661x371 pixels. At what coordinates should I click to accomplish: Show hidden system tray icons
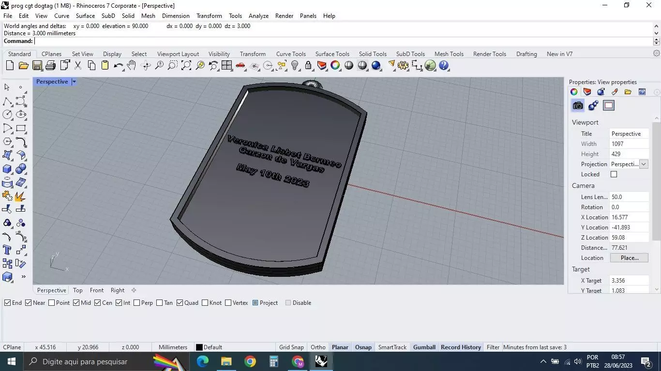[543, 361]
